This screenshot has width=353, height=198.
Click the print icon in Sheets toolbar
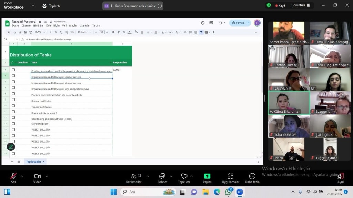(25, 32)
